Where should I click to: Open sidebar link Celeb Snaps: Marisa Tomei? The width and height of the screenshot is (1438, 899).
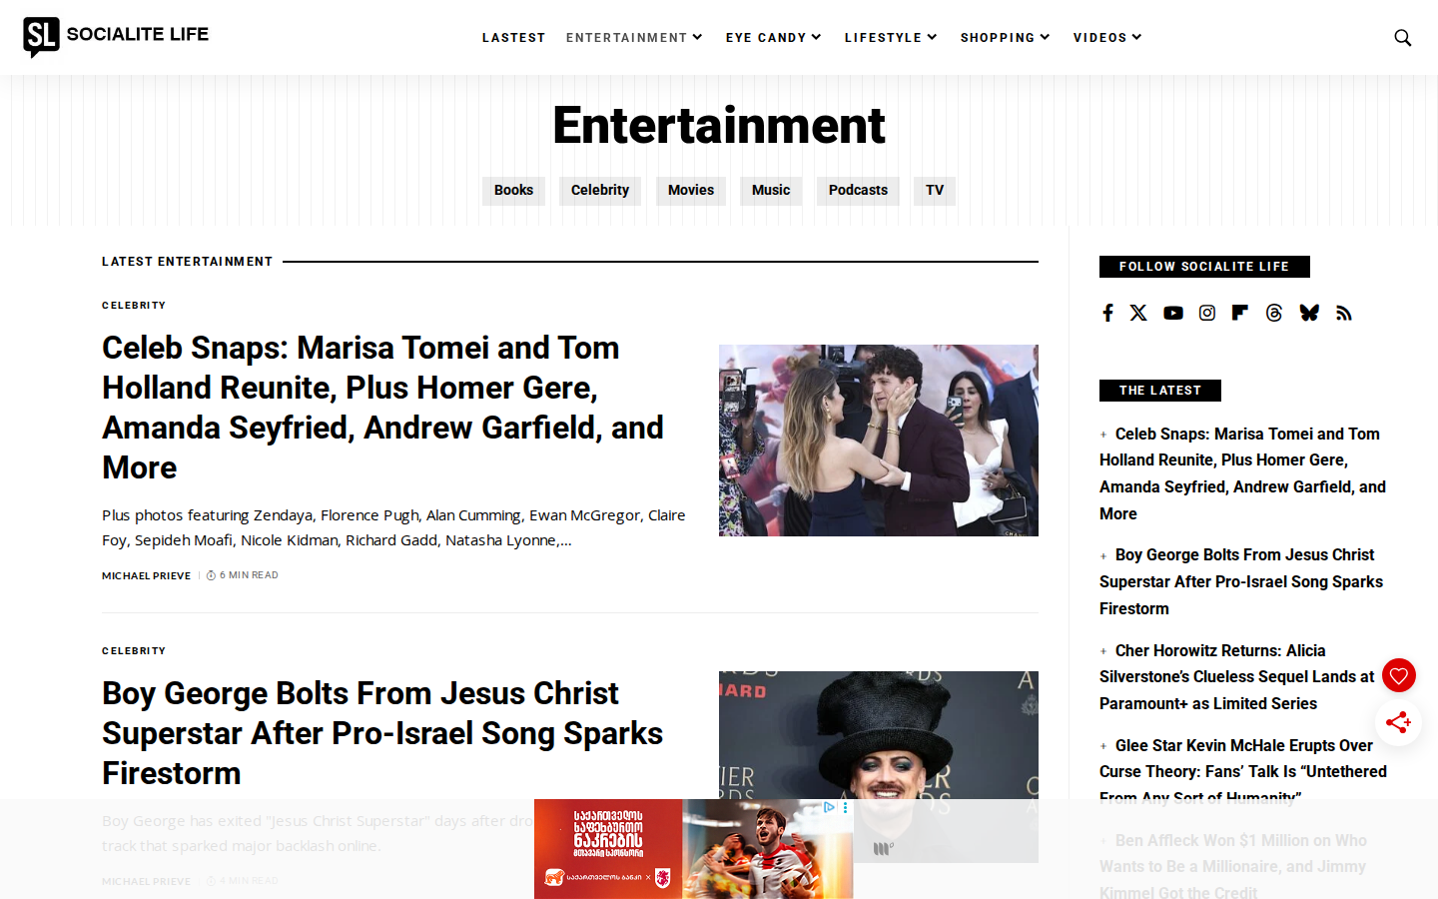coord(1243,473)
